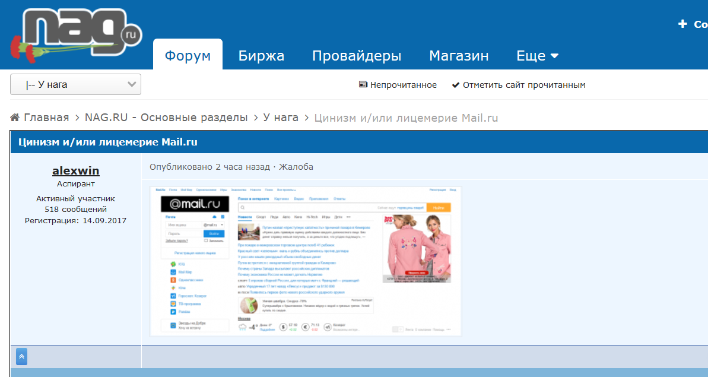Image resolution: width=708 pixels, height=377 pixels.
Task: Click the checkmark icon beside mark-site-read
Action: 456,85
